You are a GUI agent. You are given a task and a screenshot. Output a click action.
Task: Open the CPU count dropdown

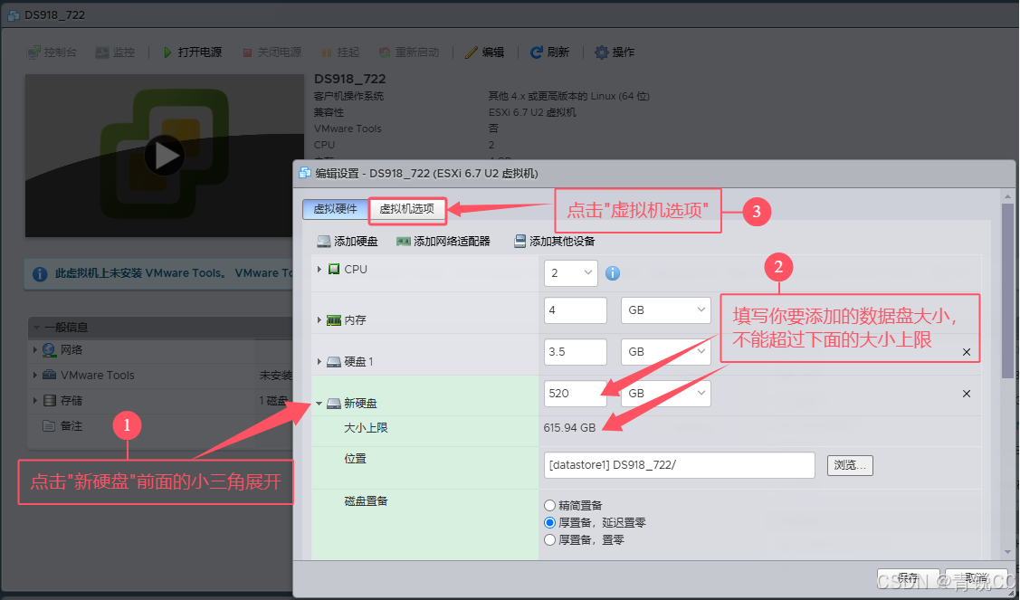[x=570, y=272]
